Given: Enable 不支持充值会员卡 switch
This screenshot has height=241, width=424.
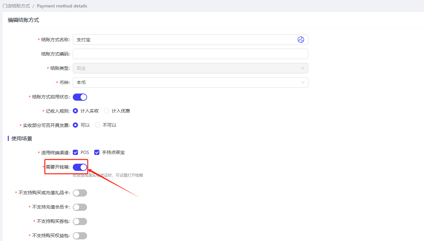Looking at the screenshot, I should click(80, 207).
